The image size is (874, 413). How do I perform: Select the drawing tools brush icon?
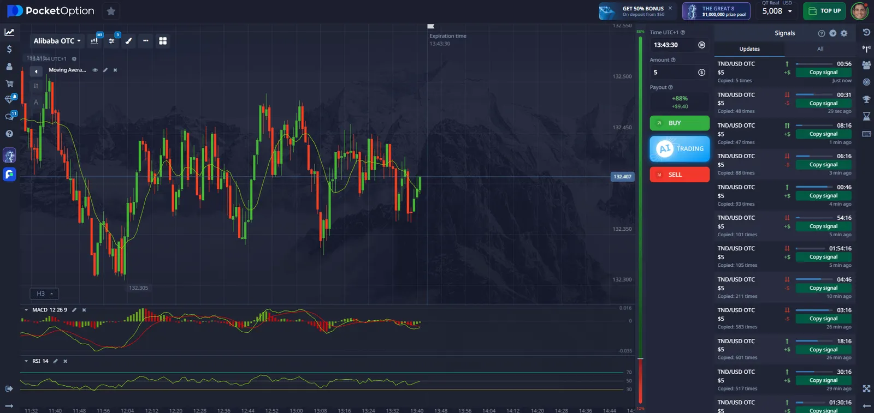click(x=128, y=41)
